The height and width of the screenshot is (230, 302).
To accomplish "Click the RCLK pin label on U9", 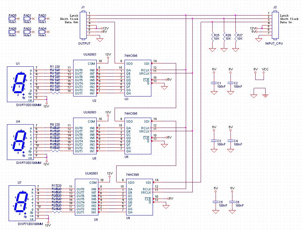I will 147,189.
